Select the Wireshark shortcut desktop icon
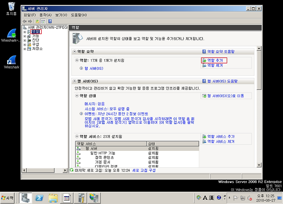The width and height of the screenshot is (283, 204). coord(11,62)
